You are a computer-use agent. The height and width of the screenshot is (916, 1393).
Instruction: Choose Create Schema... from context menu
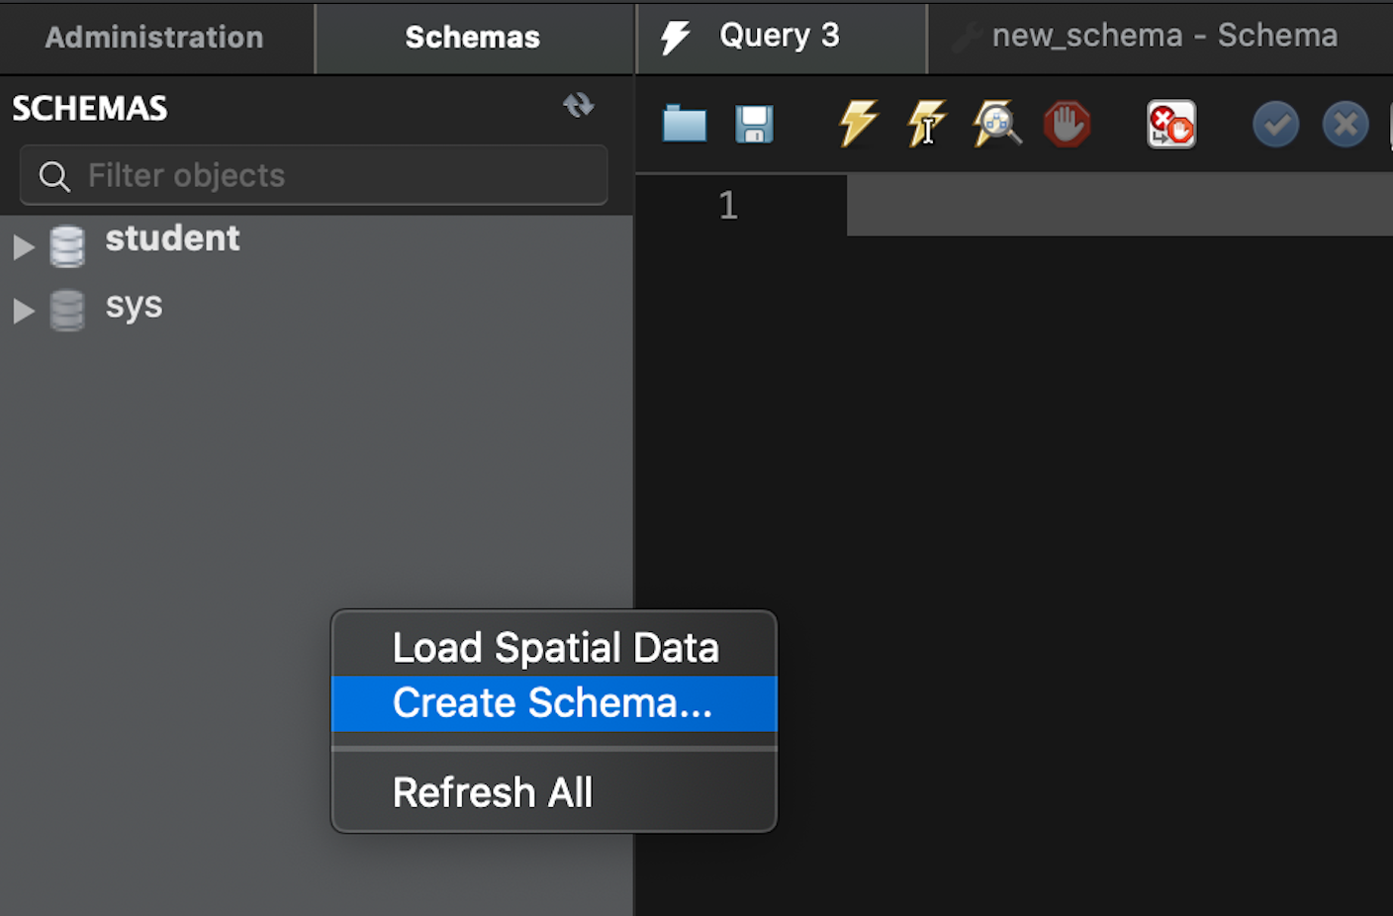(x=552, y=703)
